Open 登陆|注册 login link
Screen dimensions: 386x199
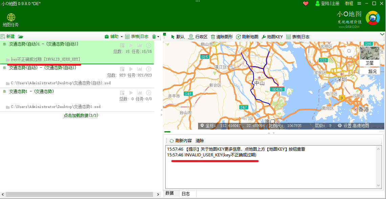[x=327, y=3]
